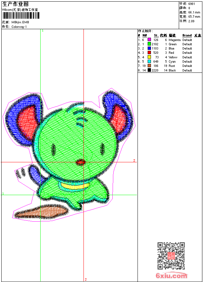The width and height of the screenshot is (203, 282).
Task: Select the 'Black' description text
Action: click(172, 70)
